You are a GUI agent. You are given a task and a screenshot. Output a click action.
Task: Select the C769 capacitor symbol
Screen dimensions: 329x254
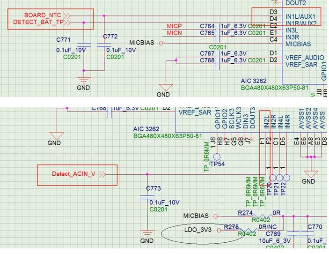(293, 233)
